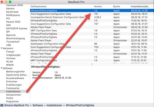This screenshot has width=154, height=107.
Task: Select Incompatible Kernel Extension Configuration Data row
Action: [x=92, y=17]
